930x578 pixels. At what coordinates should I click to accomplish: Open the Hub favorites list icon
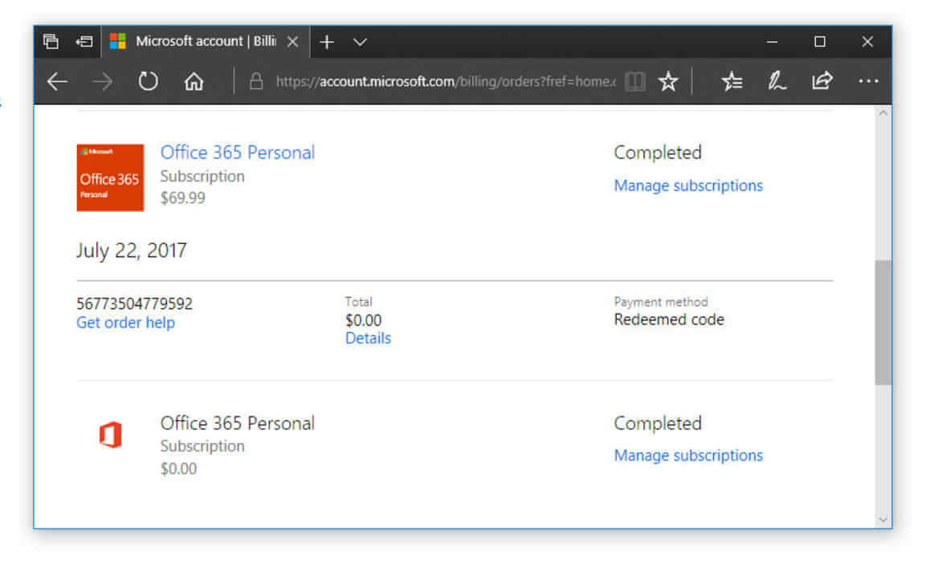click(732, 81)
